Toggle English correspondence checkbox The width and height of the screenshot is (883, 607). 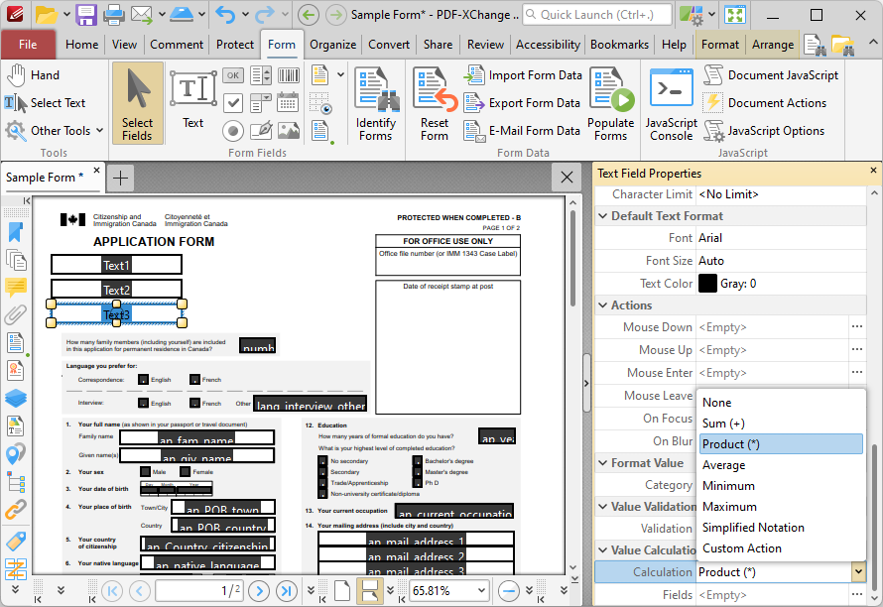pyautogui.click(x=144, y=380)
